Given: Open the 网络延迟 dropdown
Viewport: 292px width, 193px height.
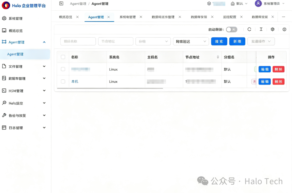Looking at the screenshot, I should coord(191,41).
